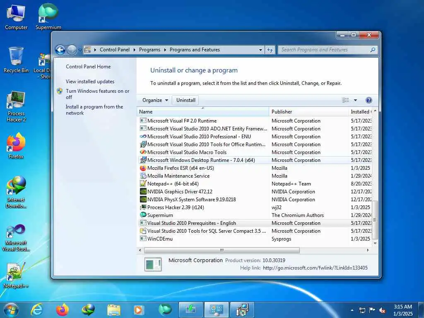Open Windows Media Player taskbar icon
The image size is (424, 318).
(x=139, y=310)
